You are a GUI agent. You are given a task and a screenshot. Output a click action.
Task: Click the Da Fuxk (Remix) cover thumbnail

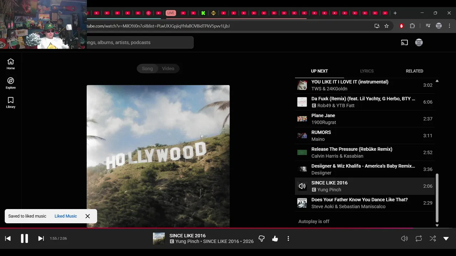[302, 102]
